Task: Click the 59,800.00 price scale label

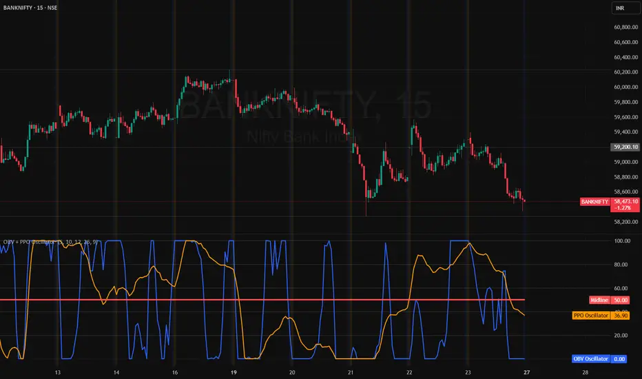Action: (x=626, y=102)
